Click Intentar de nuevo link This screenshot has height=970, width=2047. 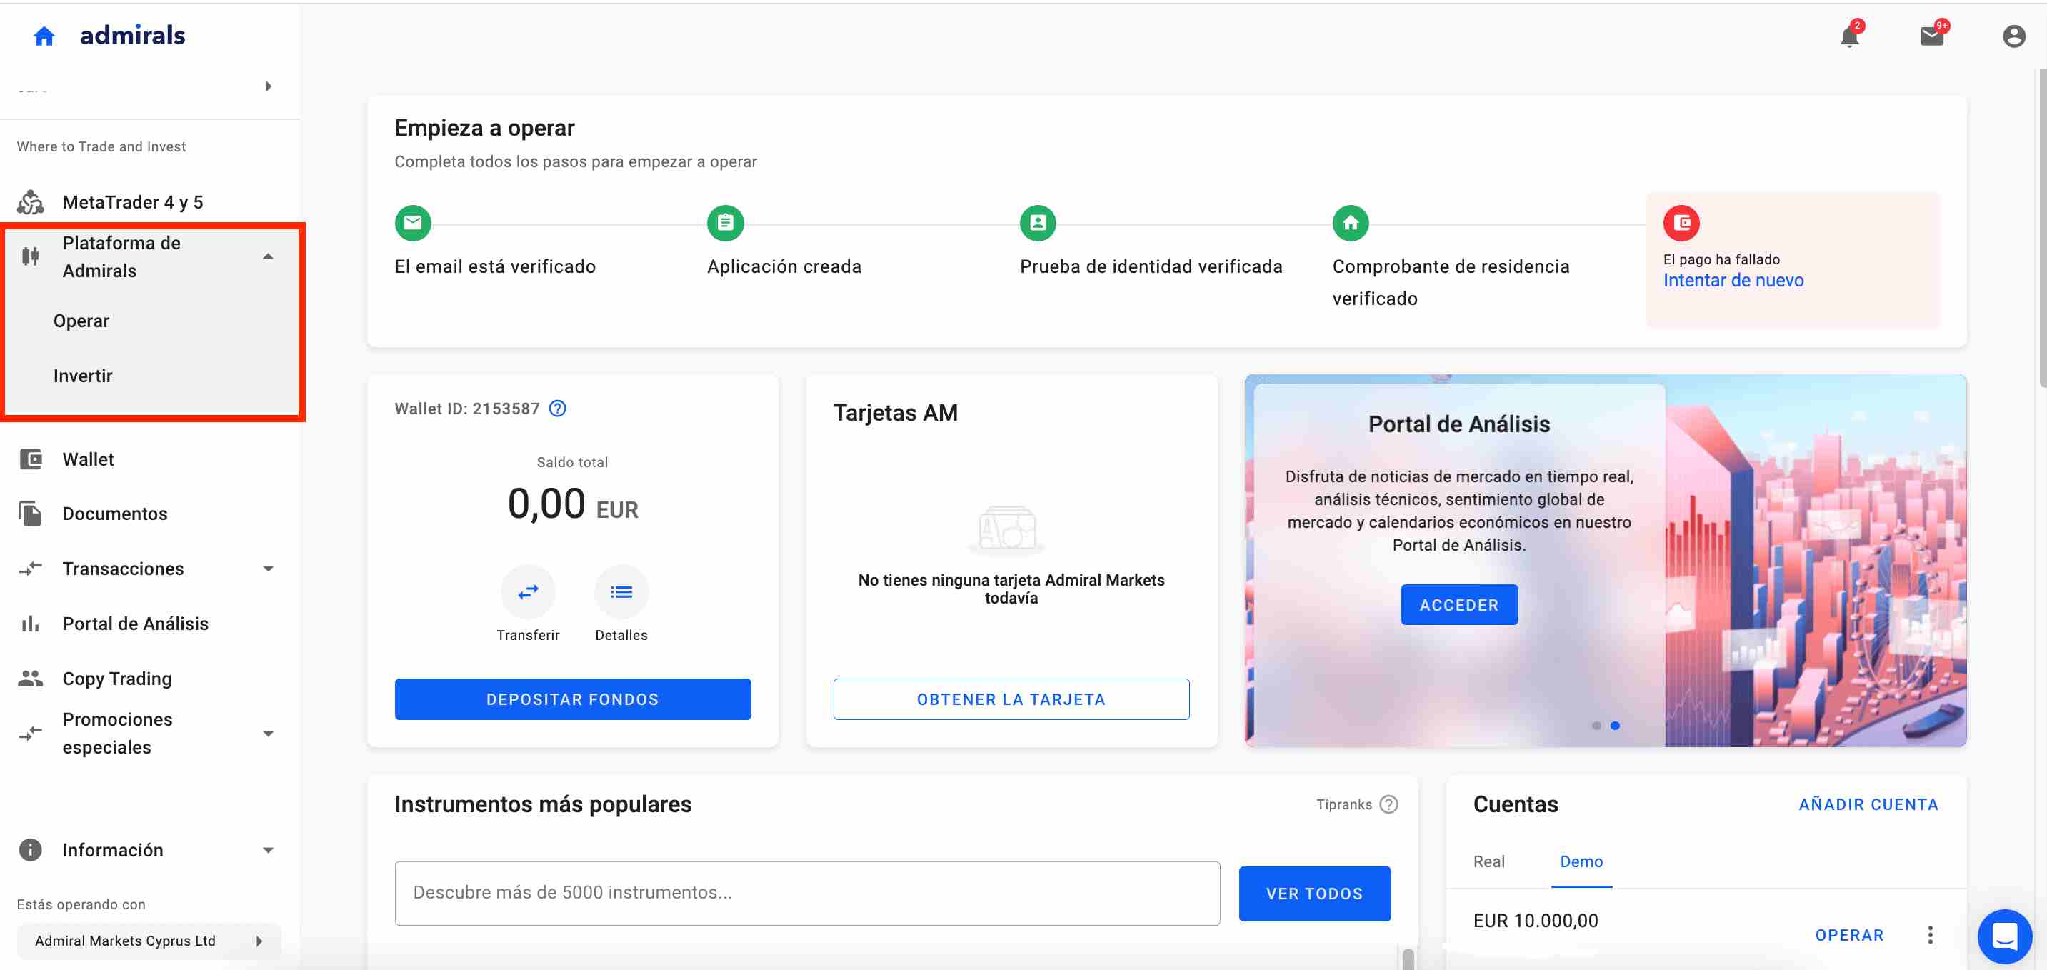pyautogui.click(x=1733, y=281)
